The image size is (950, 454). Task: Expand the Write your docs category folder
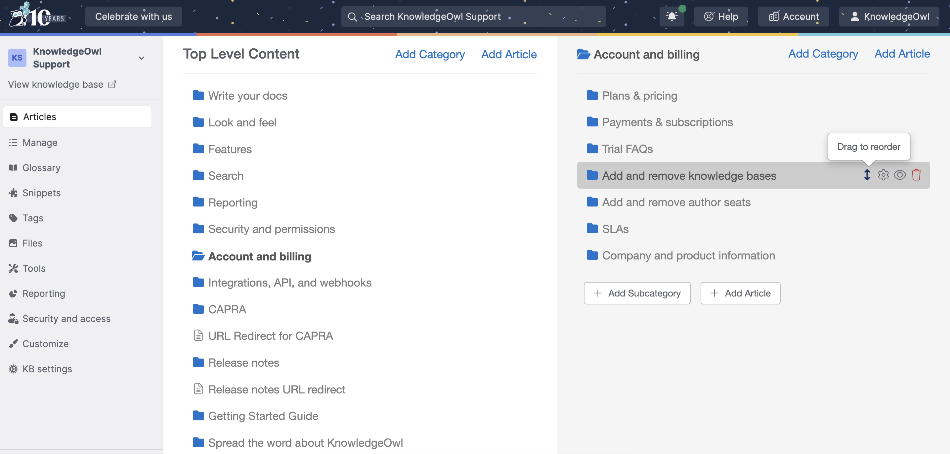(247, 96)
